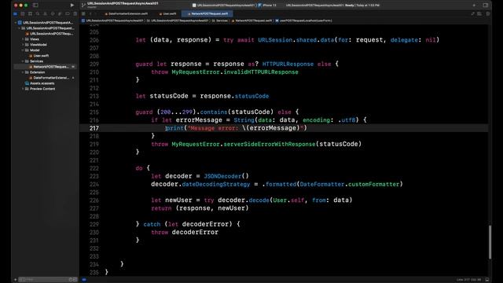
Task: Collapse the Services folder
Action: (23, 61)
